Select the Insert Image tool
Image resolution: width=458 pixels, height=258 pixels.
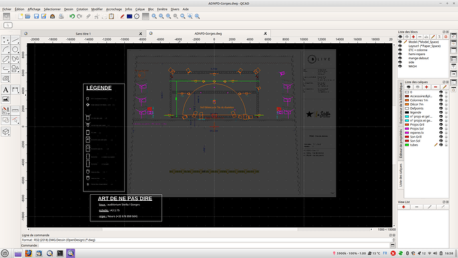[5, 99]
